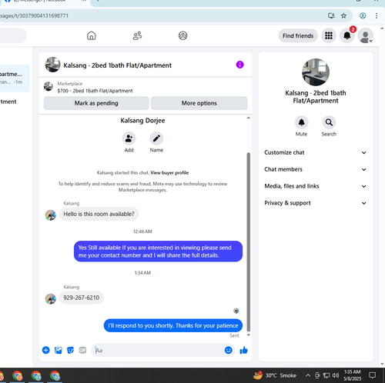Click the chat messages vertical scrollbar

[x=248, y=241]
